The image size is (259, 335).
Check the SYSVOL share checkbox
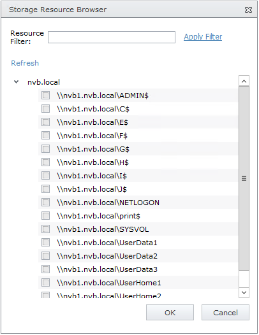45,229
